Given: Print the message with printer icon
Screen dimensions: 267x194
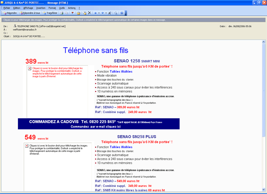Looking at the screenshot, I should [62, 13].
